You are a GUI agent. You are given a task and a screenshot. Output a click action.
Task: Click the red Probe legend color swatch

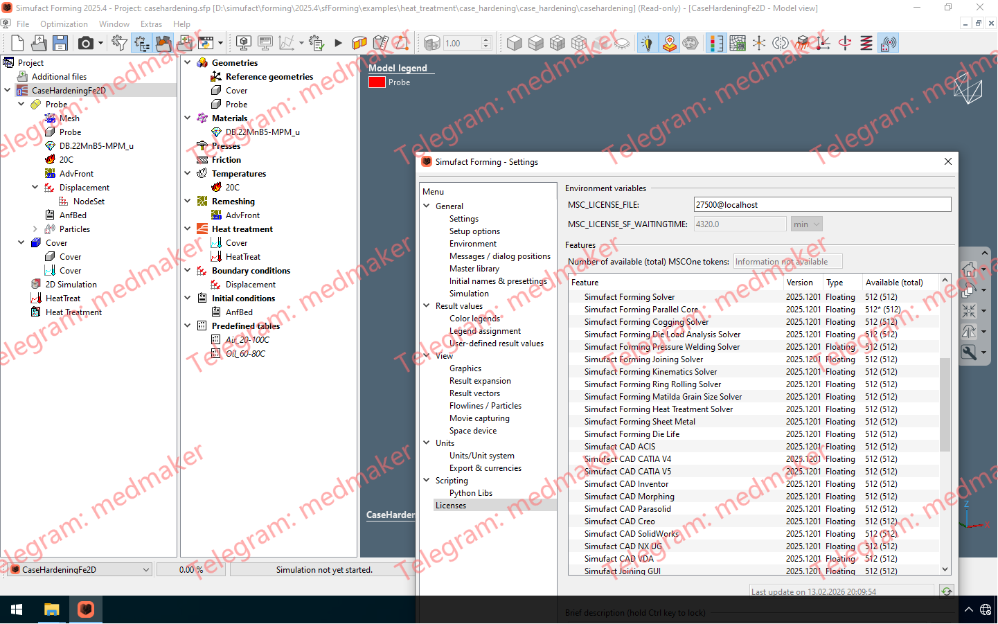377,82
